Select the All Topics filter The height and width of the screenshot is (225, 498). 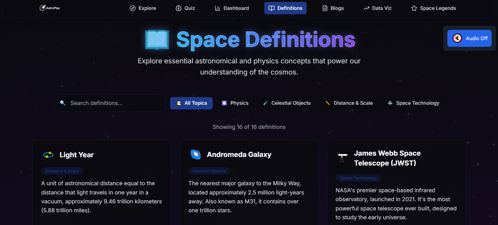tap(191, 103)
